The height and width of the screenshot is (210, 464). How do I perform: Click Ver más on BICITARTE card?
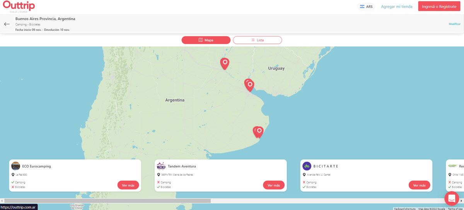pos(419,185)
